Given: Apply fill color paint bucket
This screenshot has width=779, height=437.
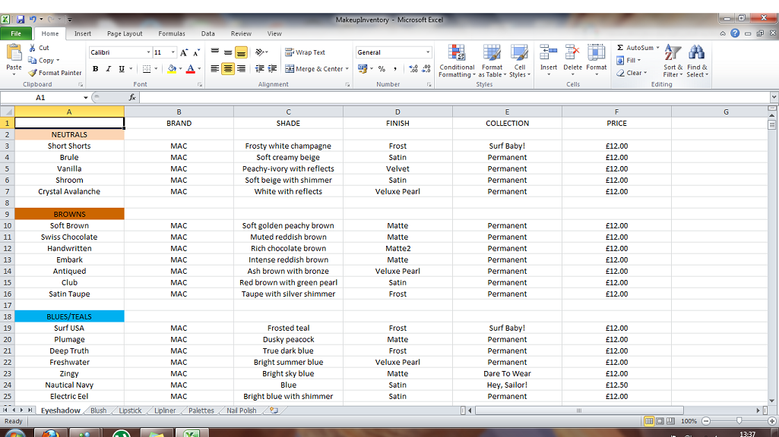Looking at the screenshot, I should (172, 68).
